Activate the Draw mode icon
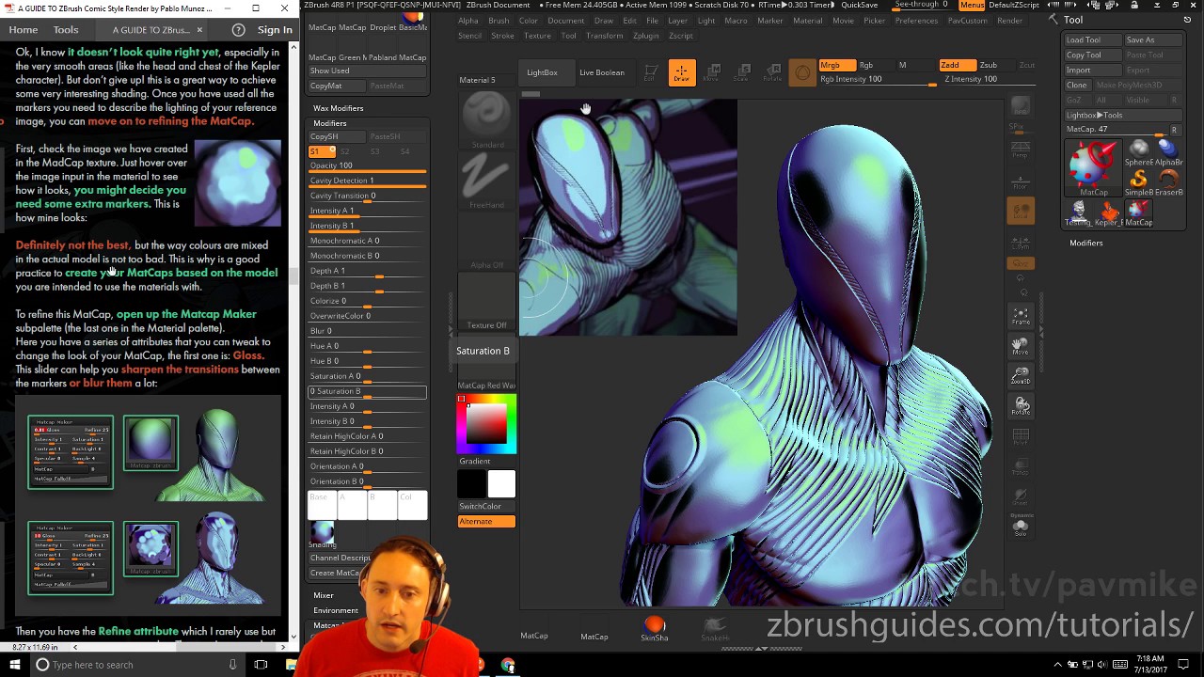 point(682,73)
